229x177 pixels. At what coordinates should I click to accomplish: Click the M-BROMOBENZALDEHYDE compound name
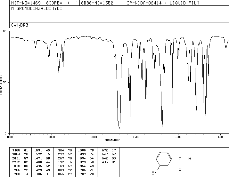tap(37, 9)
